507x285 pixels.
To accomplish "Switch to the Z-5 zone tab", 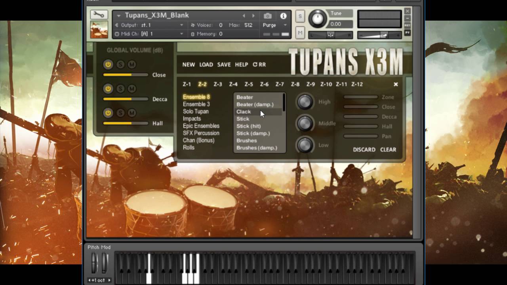I will pos(249,84).
